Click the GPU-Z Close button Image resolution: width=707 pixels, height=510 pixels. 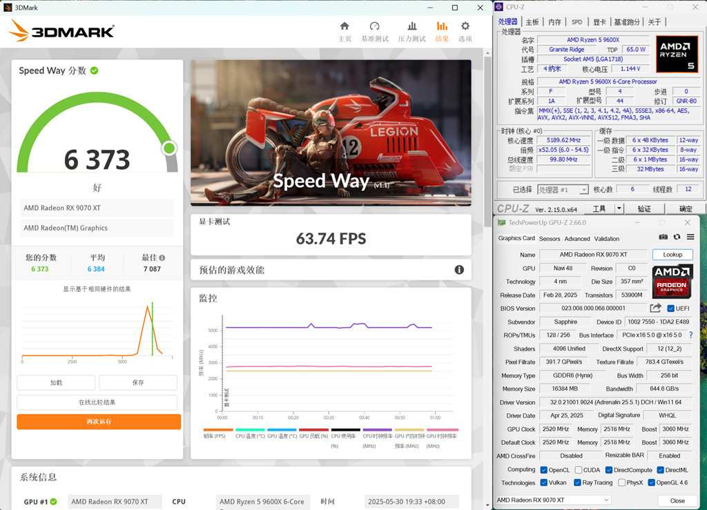(x=677, y=500)
